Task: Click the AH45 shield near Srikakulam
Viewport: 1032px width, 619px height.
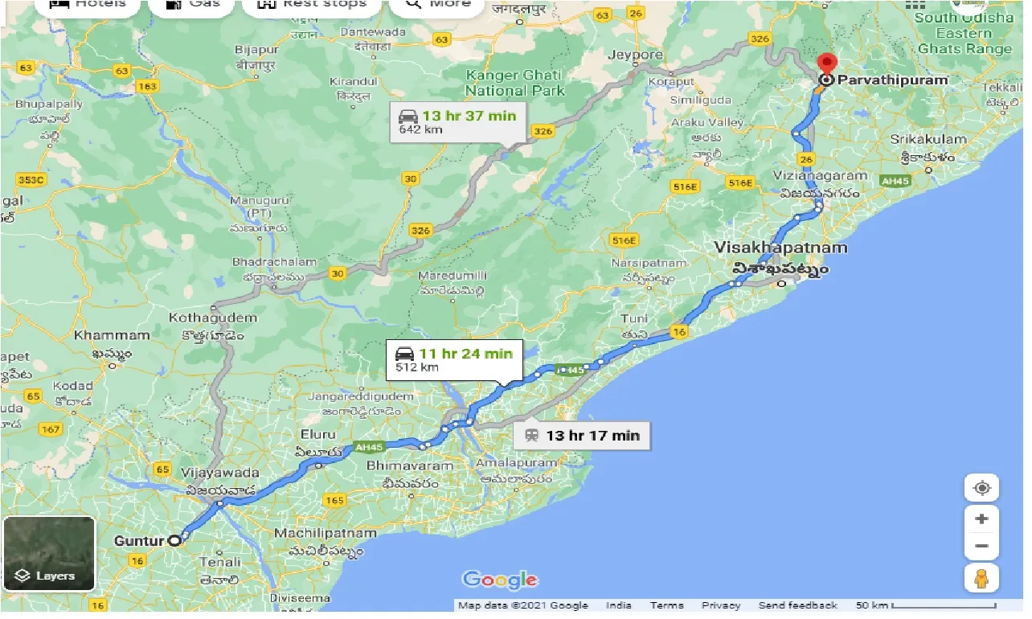Action: click(x=894, y=182)
